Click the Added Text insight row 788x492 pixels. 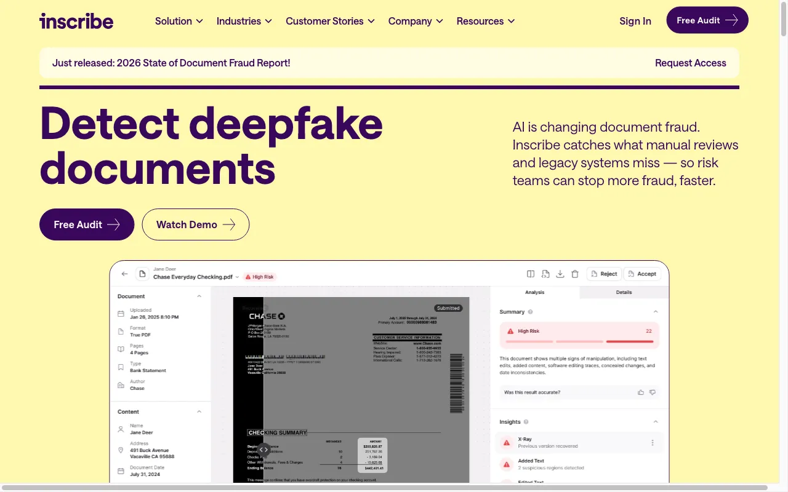tap(579, 464)
